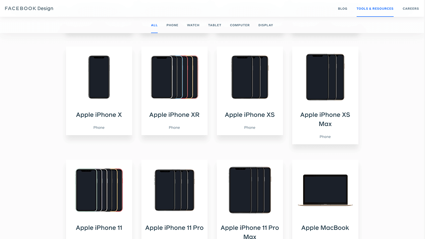Go to the Blog page
This screenshot has width=425, height=239.
(x=343, y=9)
